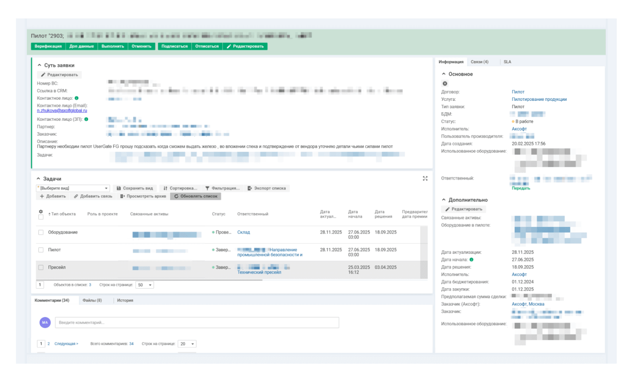Open table column settings gear icon
Image resolution: width=636 pixels, height=382 pixels.
[41, 212]
